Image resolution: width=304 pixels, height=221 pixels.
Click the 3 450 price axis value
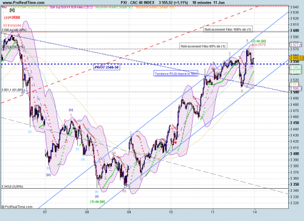(294, 123)
